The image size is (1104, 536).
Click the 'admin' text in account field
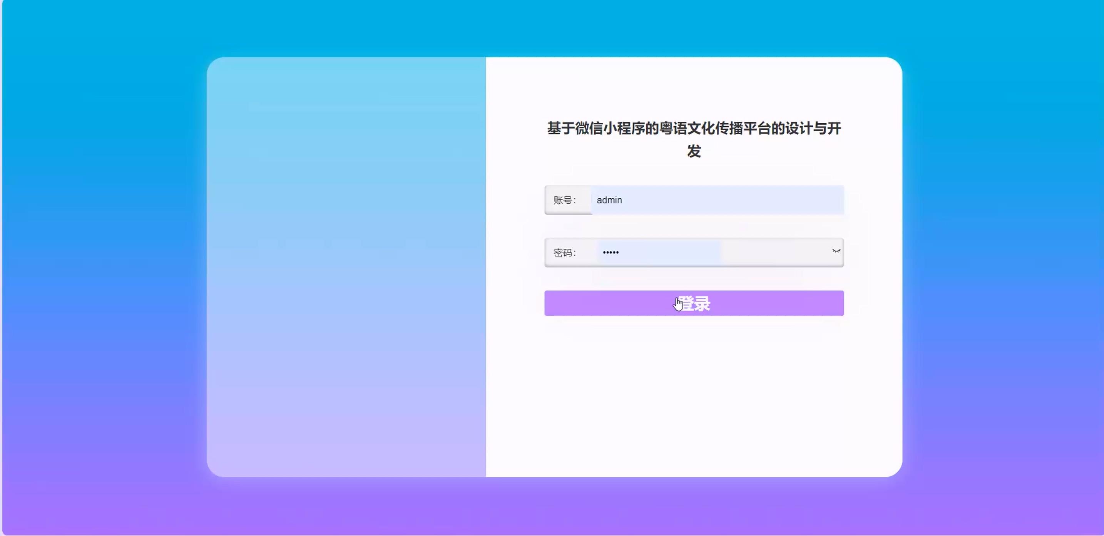tap(609, 200)
